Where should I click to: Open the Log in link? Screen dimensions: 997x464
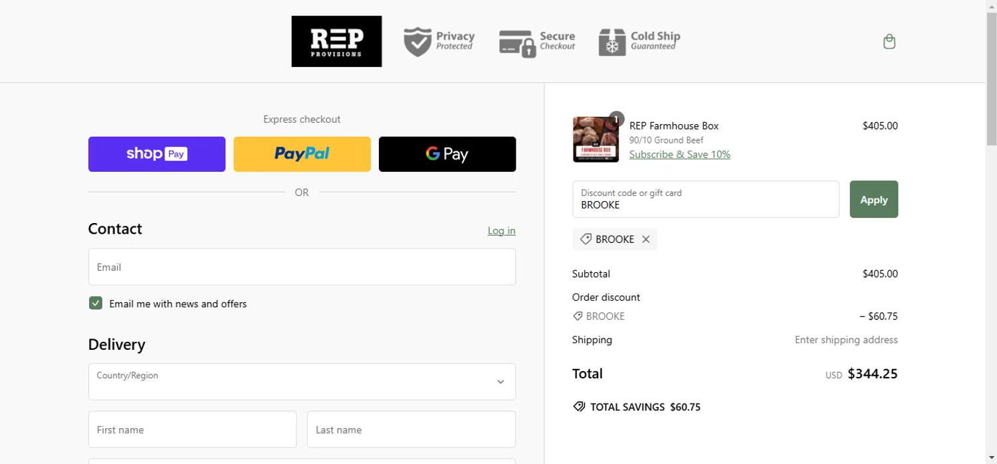(501, 230)
